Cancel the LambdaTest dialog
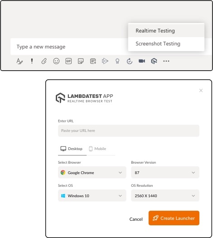This screenshot has width=213, height=238. [136, 219]
